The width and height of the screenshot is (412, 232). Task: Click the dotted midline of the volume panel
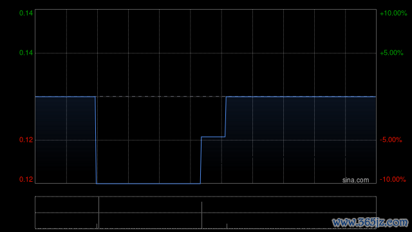(205, 213)
